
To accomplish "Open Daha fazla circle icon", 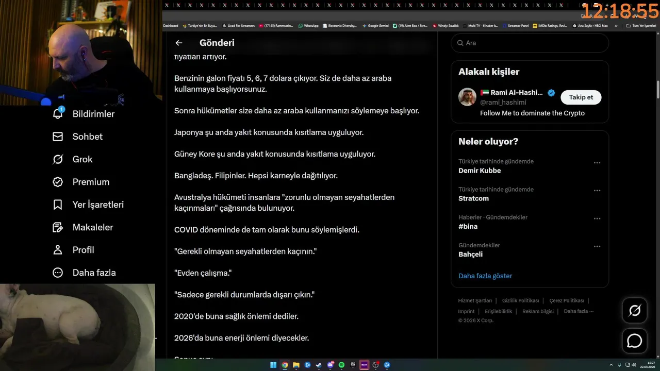I will pyautogui.click(x=58, y=273).
